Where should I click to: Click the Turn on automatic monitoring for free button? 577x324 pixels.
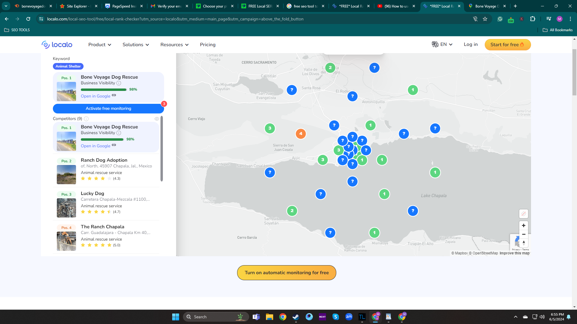pos(286,273)
